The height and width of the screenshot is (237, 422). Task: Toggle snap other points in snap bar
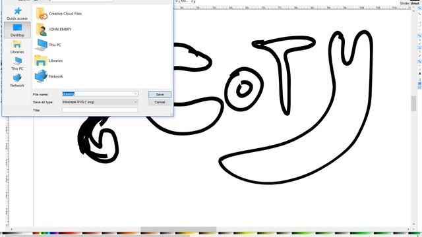[x=419, y=61]
